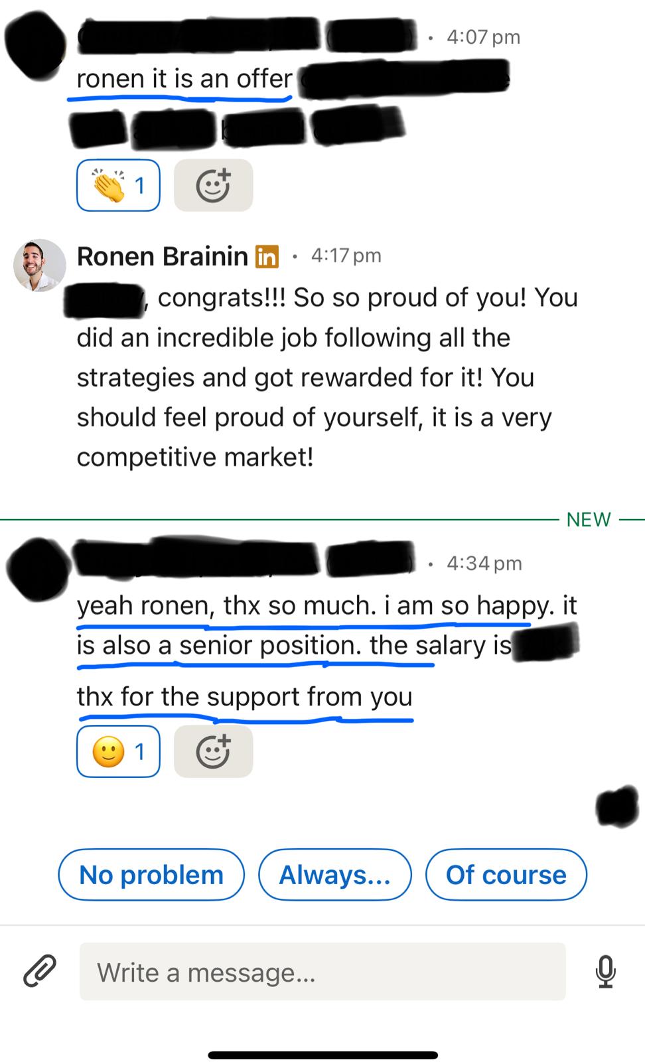The width and height of the screenshot is (645, 1062).
Task: Record a voice message with the microphone
Action: coord(605,972)
